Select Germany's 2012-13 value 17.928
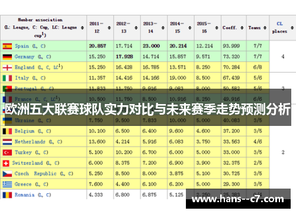This screenshot has height=214, width=296. 127,57
